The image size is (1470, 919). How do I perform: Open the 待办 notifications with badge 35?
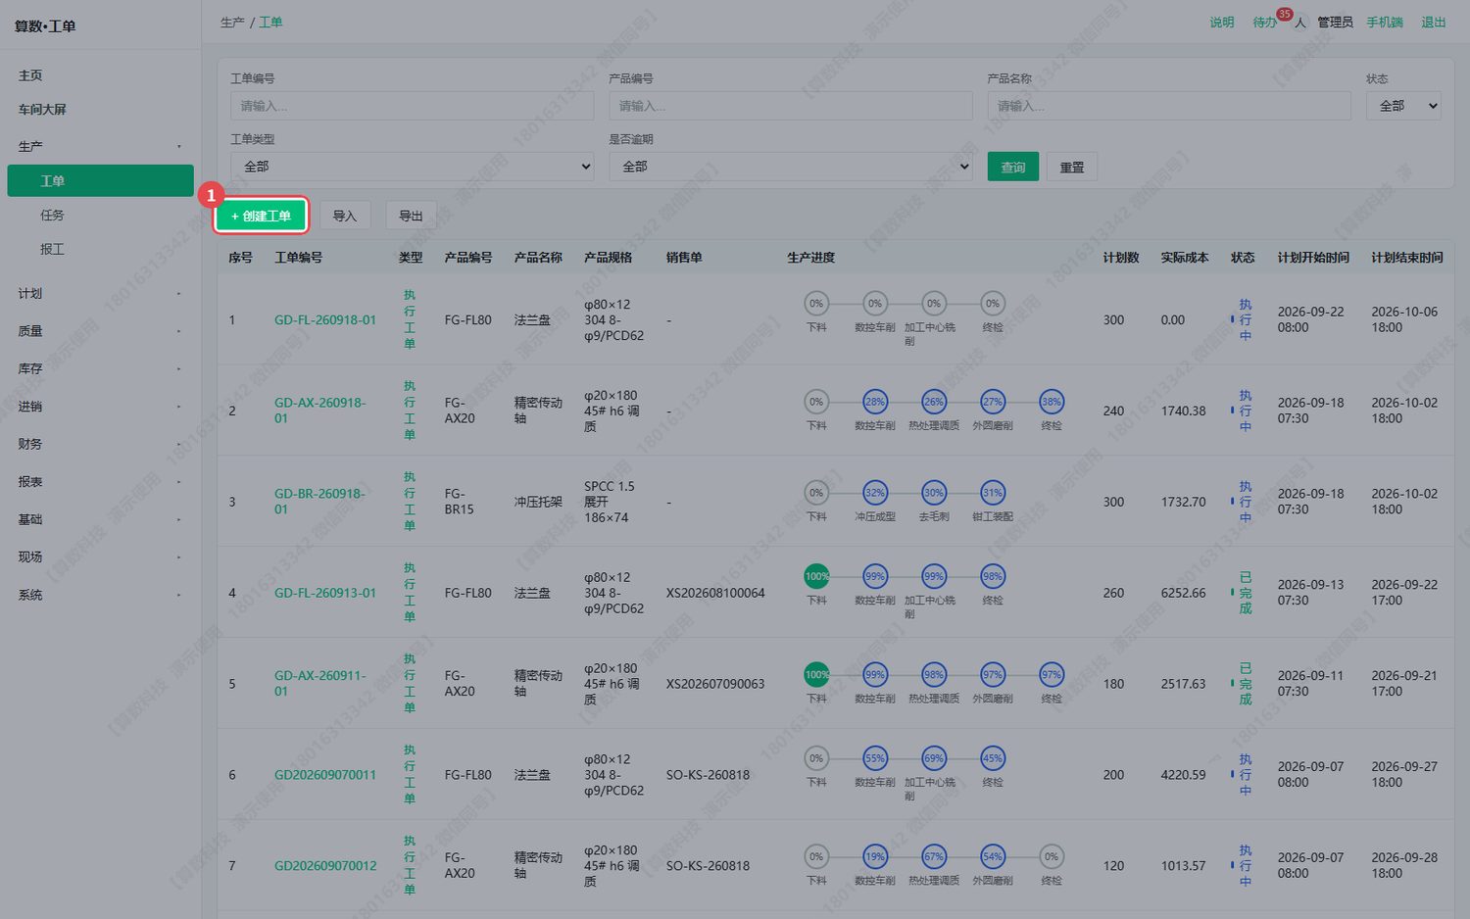[x=1264, y=23]
